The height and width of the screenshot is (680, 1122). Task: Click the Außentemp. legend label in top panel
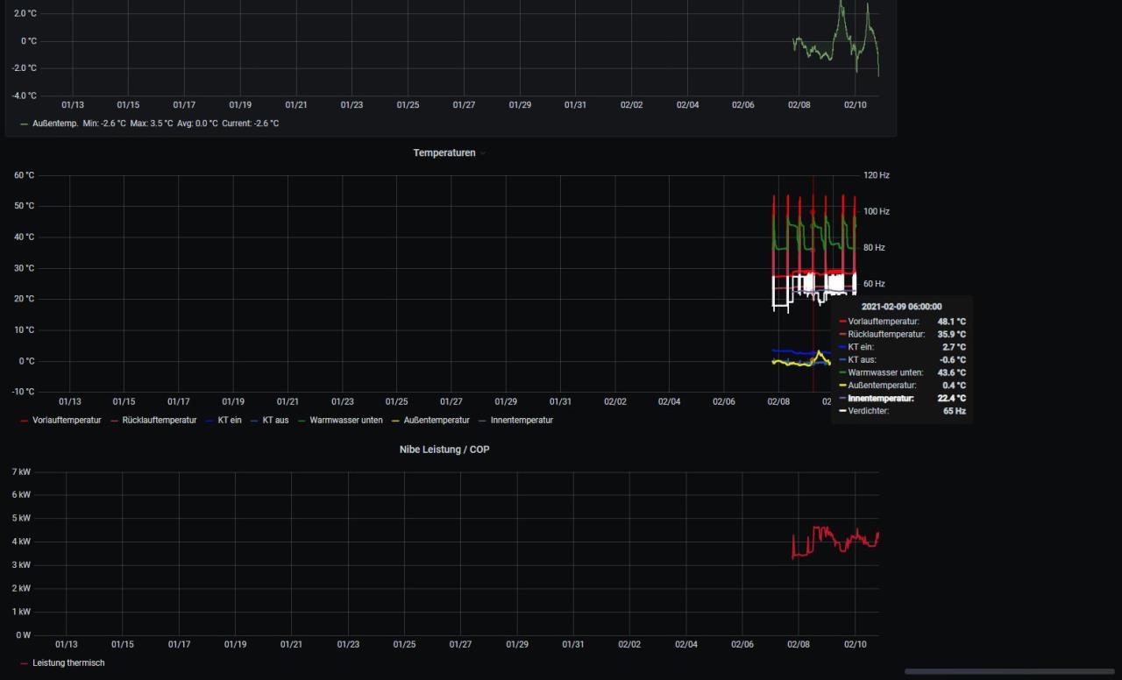(x=55, y=124)
